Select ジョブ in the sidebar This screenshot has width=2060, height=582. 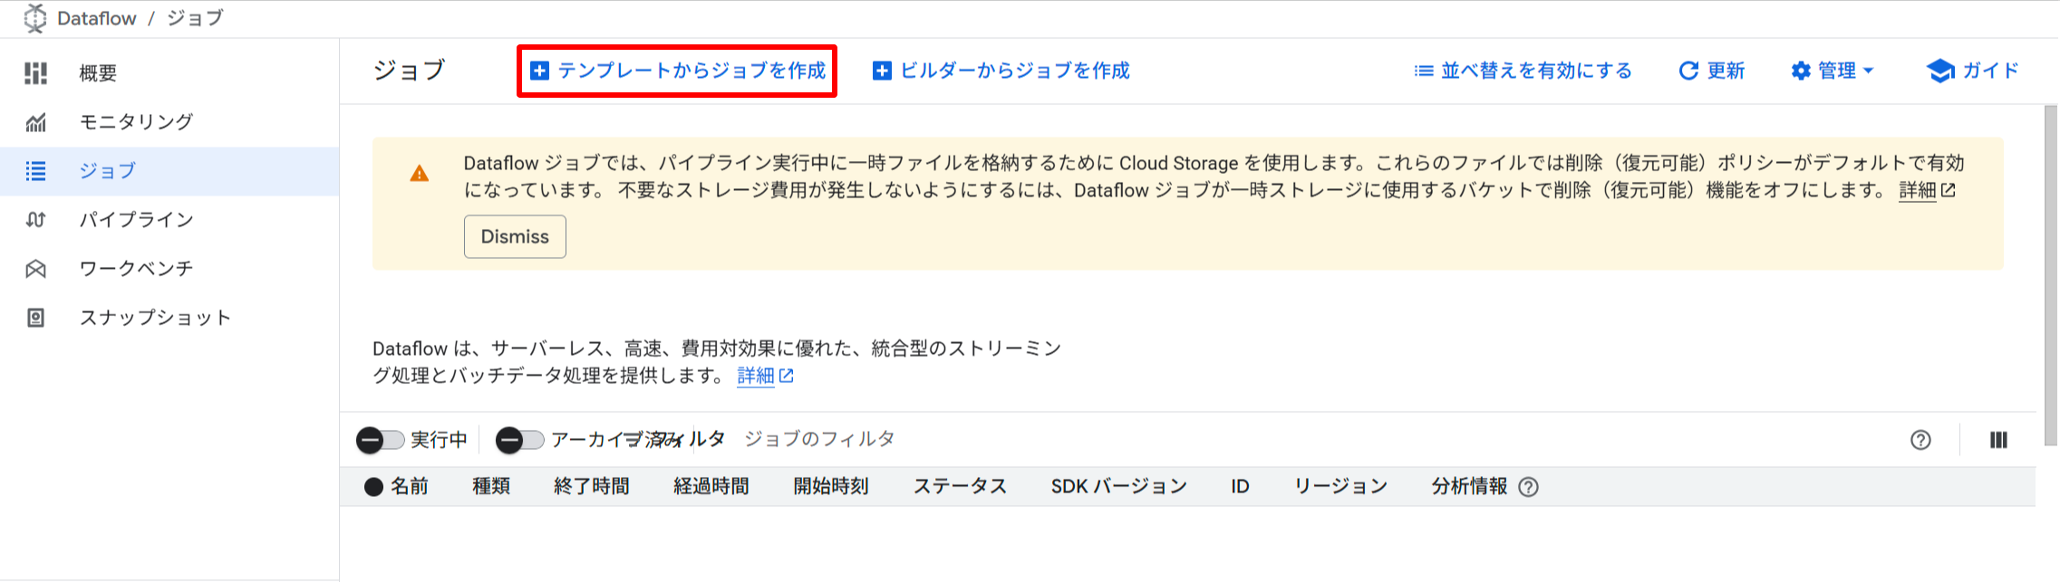click(169, 171)
